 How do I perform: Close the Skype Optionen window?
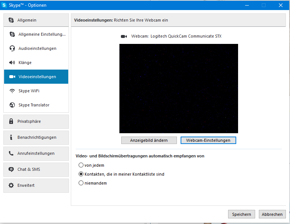click(281, 5)
